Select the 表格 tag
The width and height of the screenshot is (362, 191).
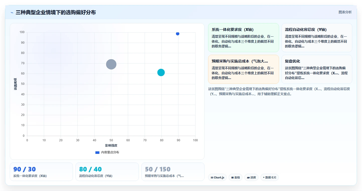tap(235, 177)
